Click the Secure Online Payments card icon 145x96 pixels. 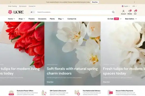110,93
